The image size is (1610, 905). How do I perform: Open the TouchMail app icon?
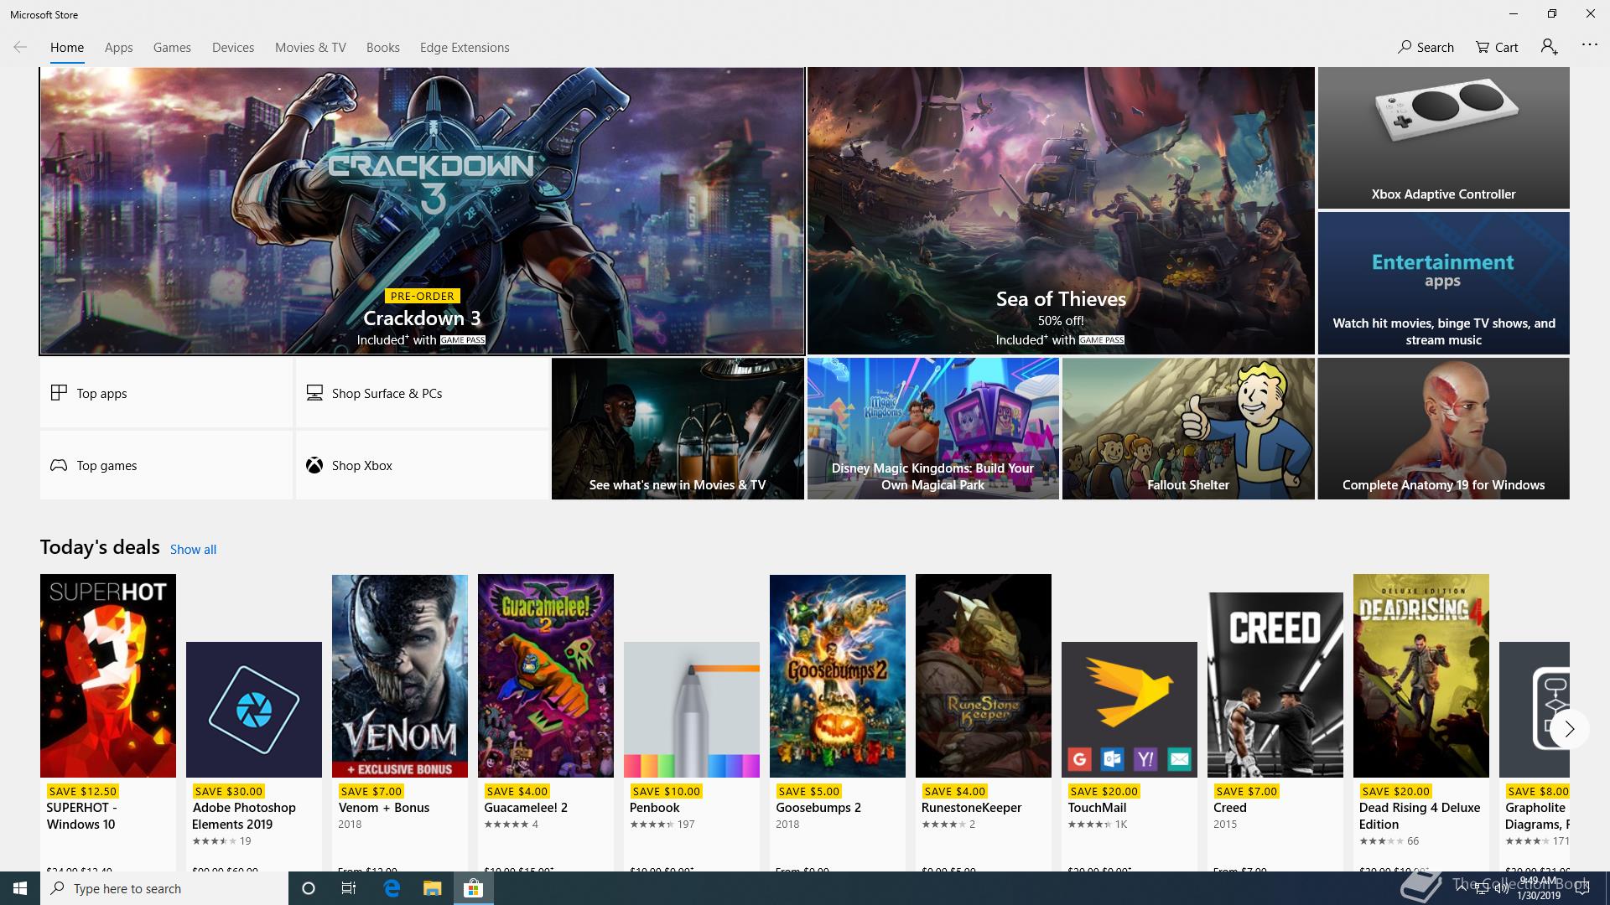pos(1130,710)
